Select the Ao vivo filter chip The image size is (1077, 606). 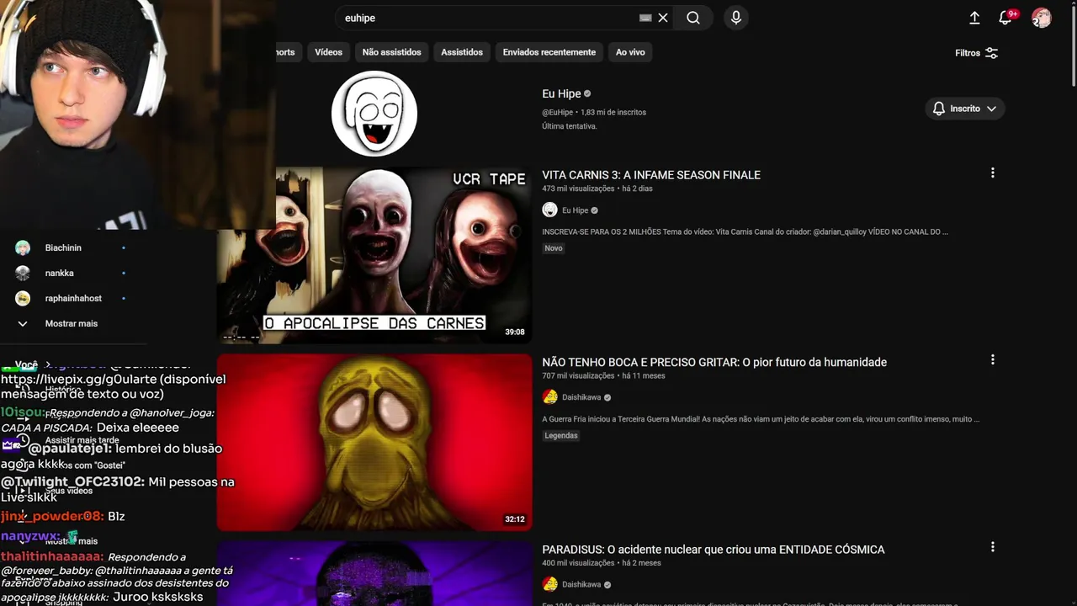[x=630, y=52]
